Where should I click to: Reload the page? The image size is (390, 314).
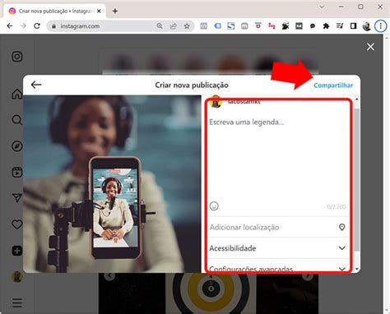click(x=37, y=26)
